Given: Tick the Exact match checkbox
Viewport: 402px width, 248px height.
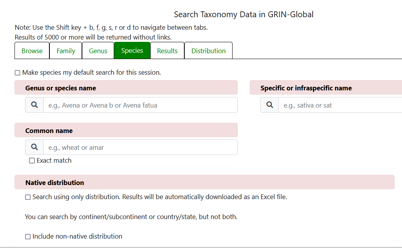Looking at the screenshot, I should (x=32, y=160).
